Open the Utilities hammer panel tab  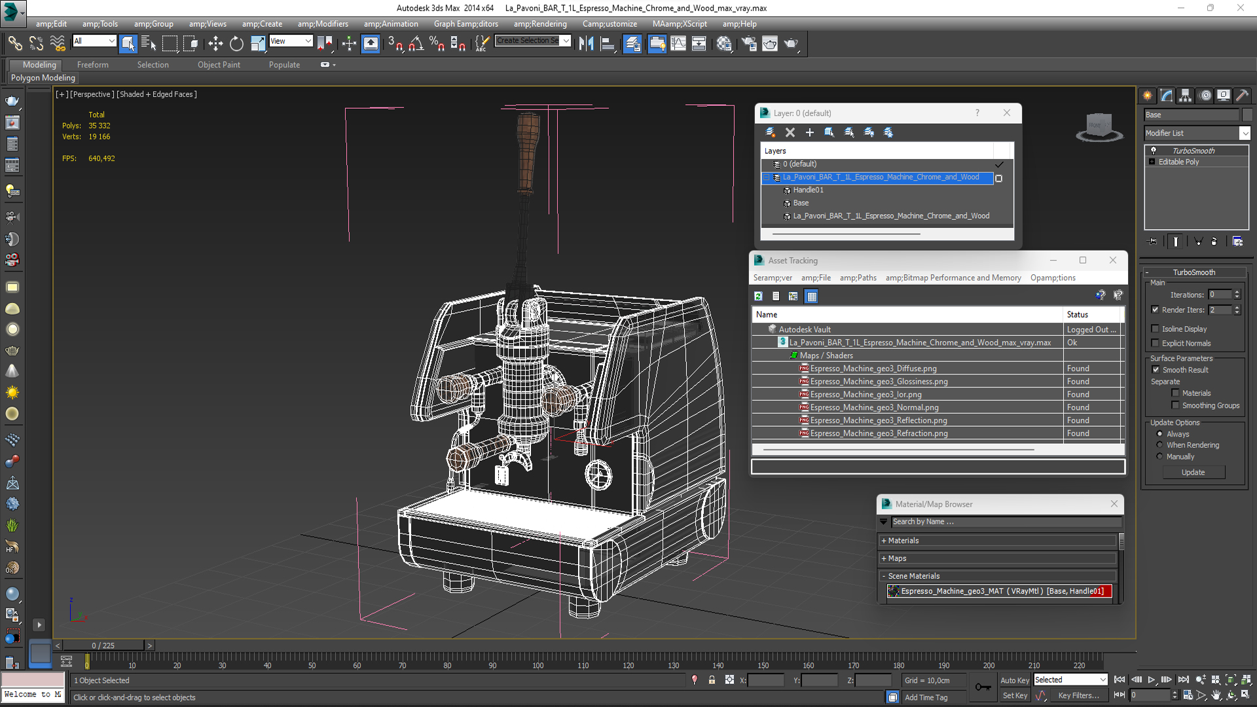(1242, 96)
